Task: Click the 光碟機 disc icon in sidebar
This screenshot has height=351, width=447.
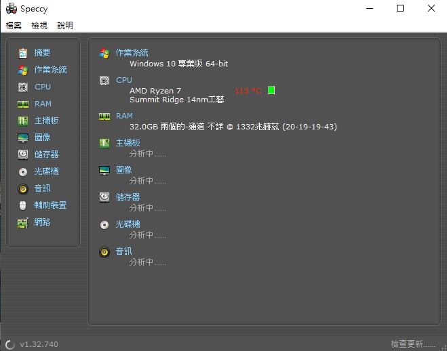Action: [23, 172]
